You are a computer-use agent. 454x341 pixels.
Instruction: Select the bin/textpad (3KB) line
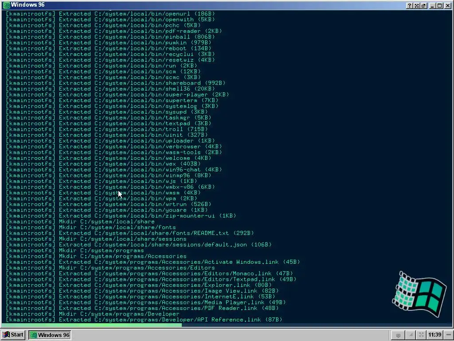pos(109,123)
